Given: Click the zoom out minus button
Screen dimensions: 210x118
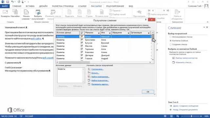Looking at the screenshot, I should pyautogui.click(x=182, y=116).
